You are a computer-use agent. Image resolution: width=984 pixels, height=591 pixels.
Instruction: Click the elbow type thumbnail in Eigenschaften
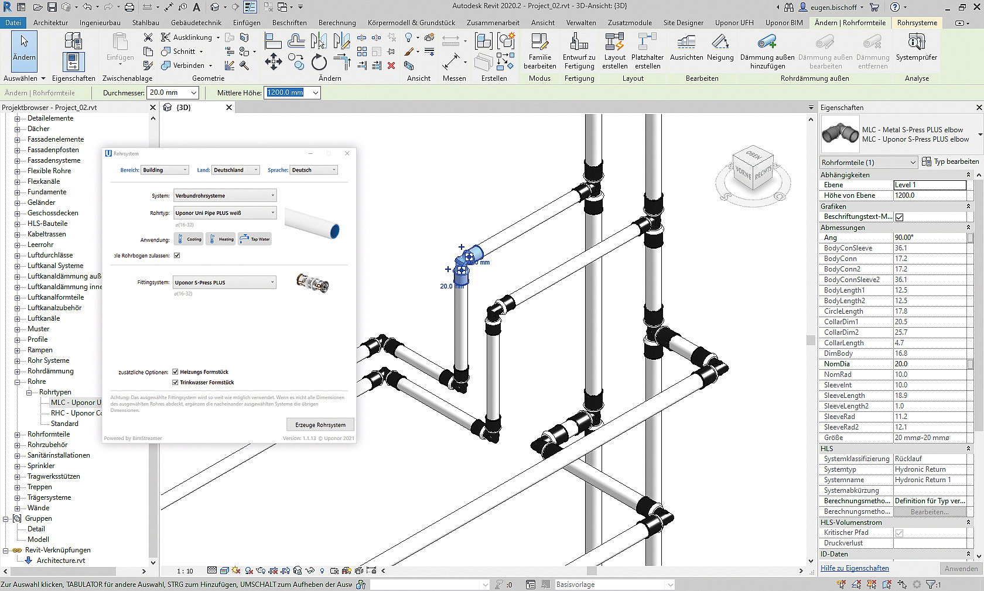click(840, 134)
